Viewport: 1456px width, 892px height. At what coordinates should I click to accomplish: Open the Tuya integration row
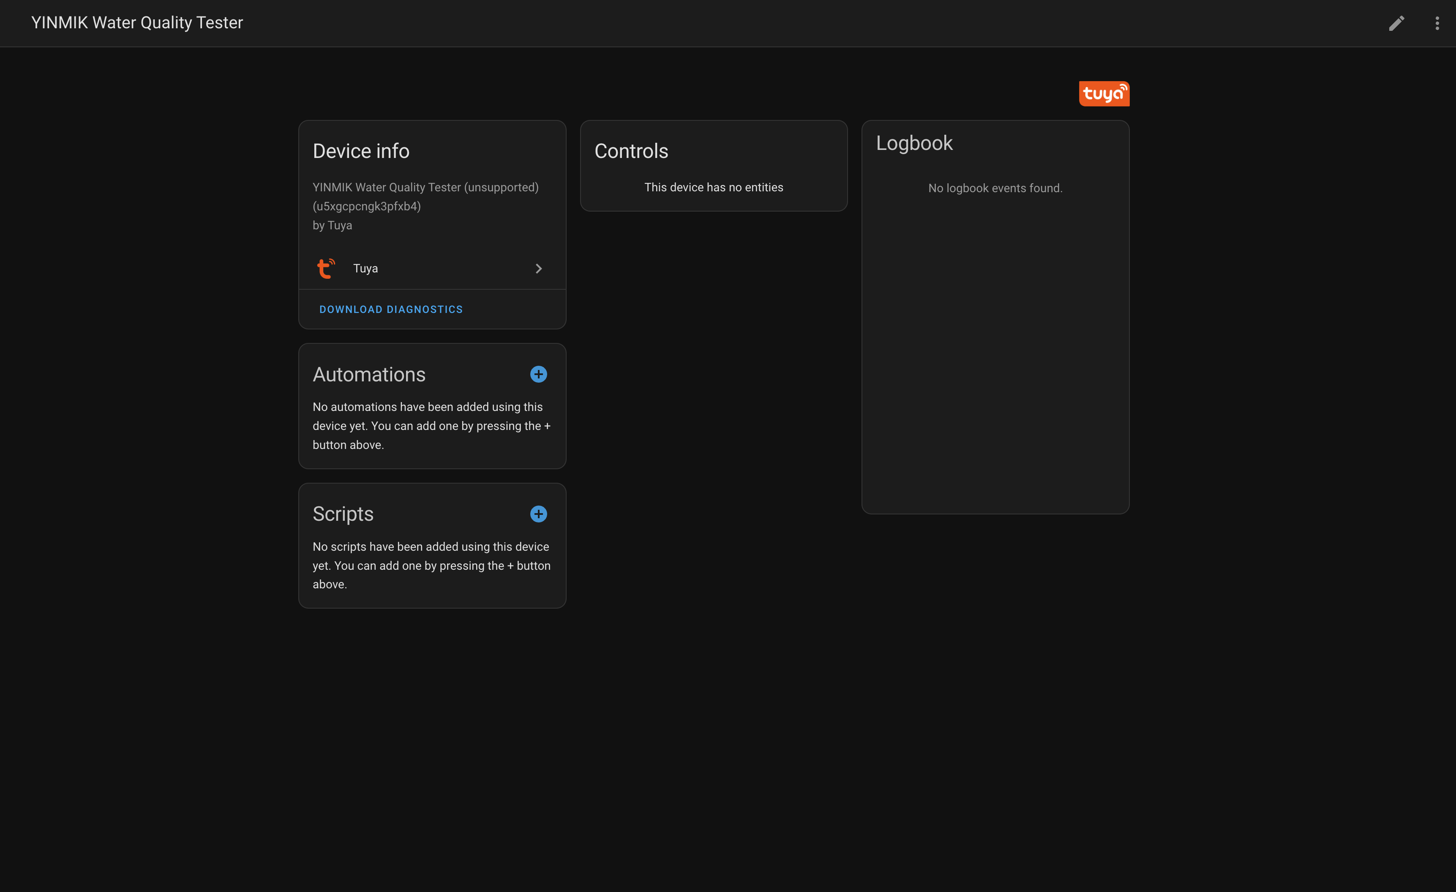click(432, 268)
